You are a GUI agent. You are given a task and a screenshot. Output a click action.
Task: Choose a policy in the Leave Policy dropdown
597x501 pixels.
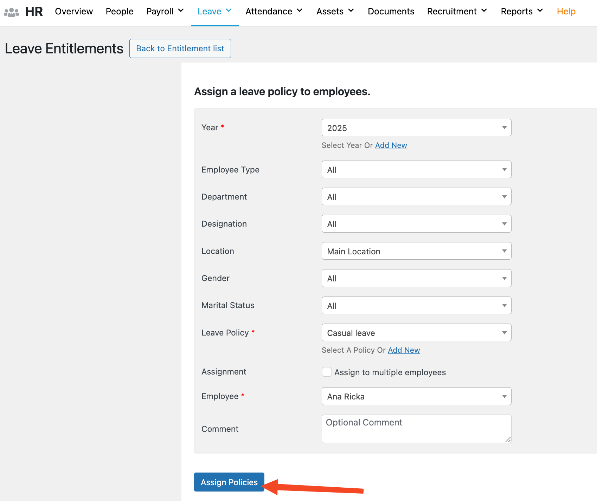(x=416, y=333)
